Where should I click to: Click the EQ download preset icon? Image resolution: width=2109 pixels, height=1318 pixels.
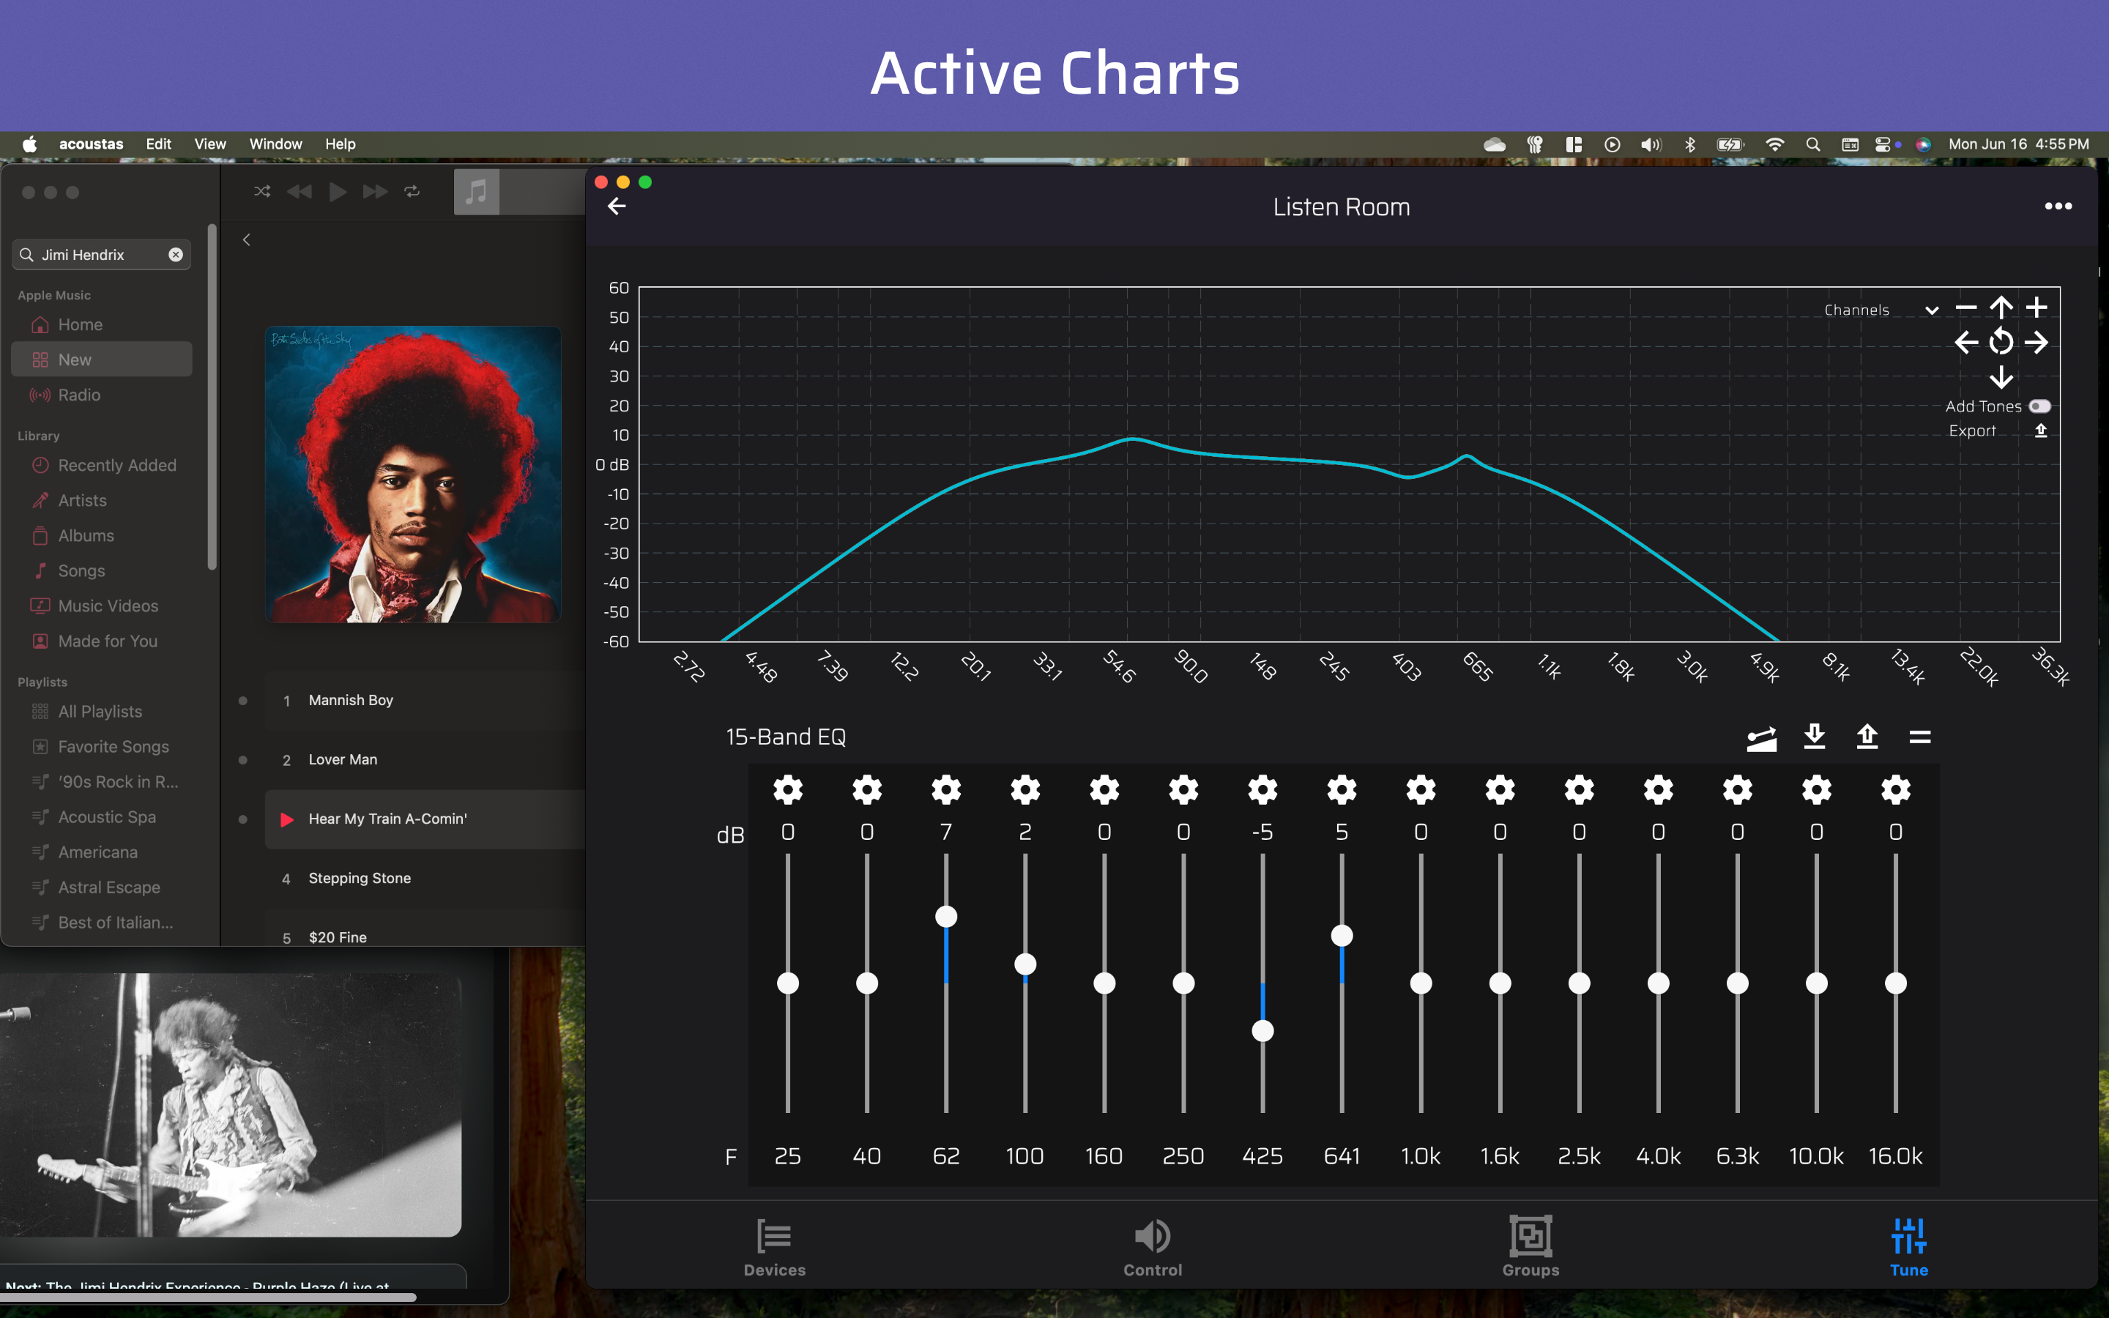point(1814,737)
